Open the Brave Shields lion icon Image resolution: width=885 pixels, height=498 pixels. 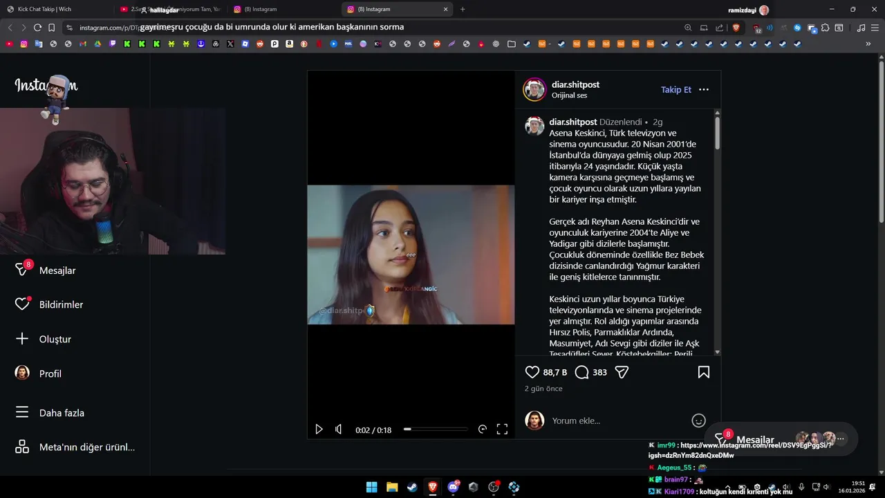click(x=736, y=28)
